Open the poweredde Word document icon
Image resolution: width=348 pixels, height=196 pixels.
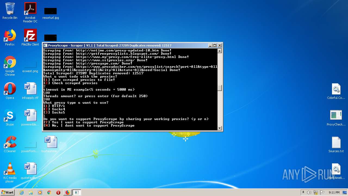click(30, 118)
